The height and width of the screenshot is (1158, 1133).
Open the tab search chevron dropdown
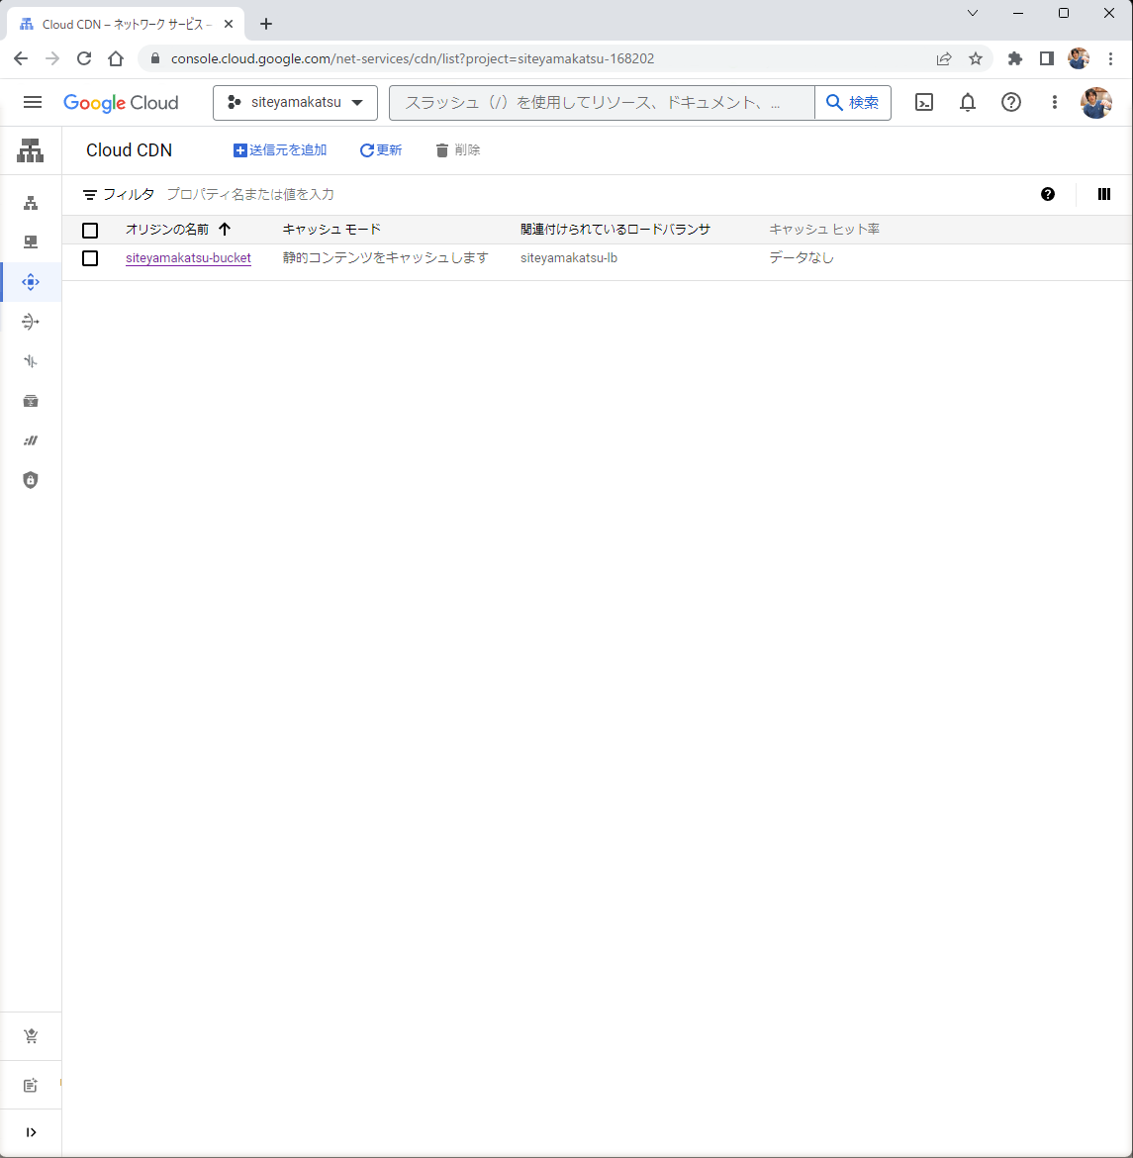[973, 13]
